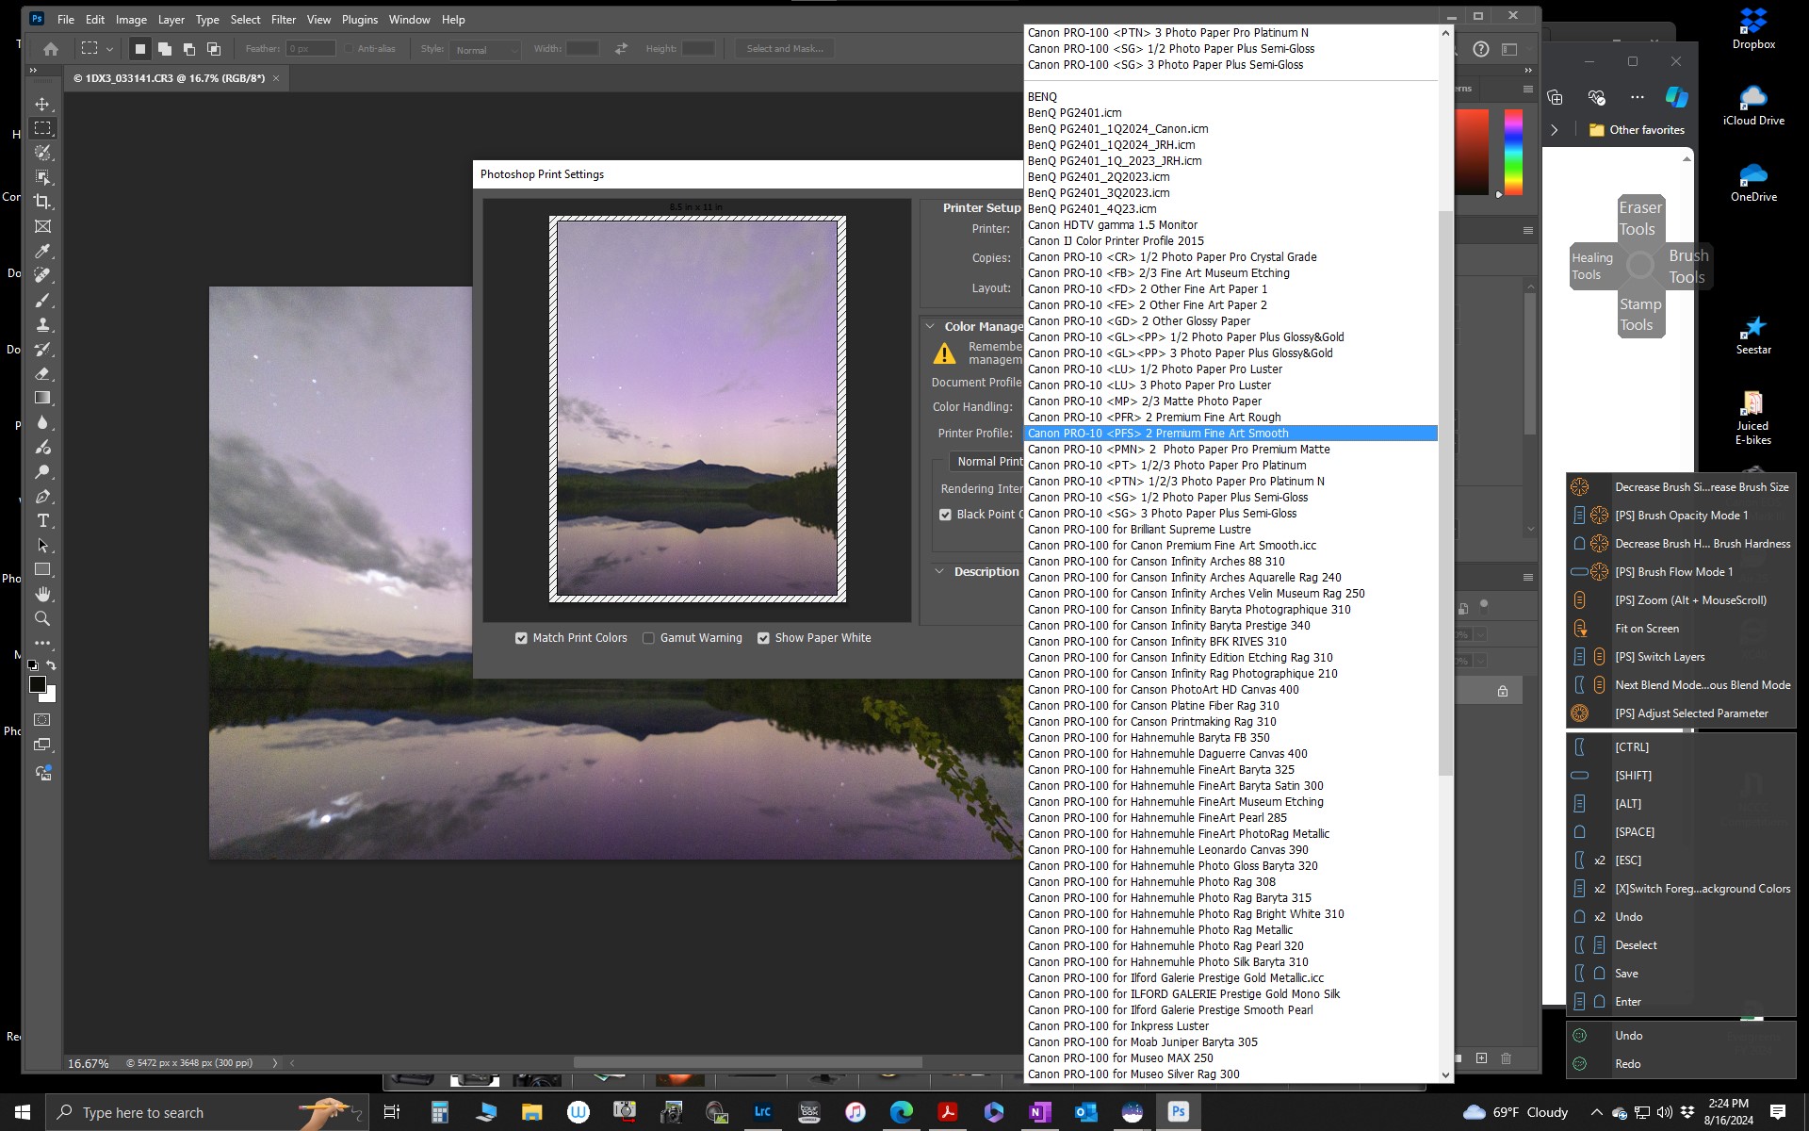
Task: Open the Style dropdown set to Normal
Action: click(x=485, y=49)
